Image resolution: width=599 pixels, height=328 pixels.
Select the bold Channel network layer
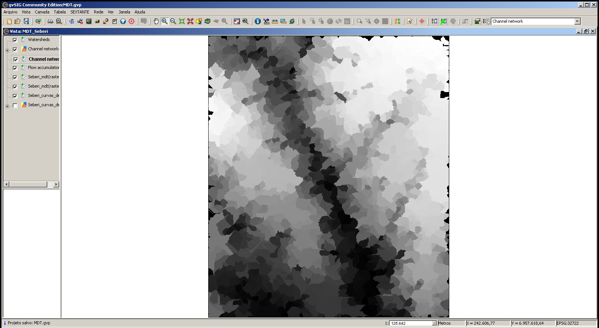pyautogui.click(x=44, y=59)
